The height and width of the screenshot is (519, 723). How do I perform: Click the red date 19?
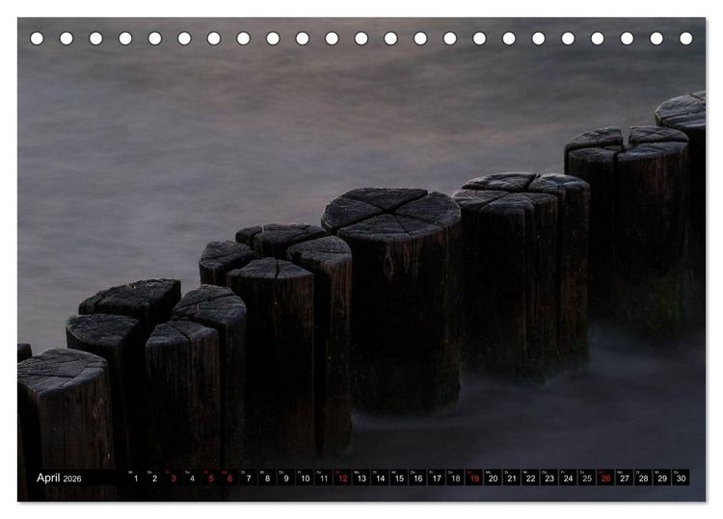pos(474,477)
